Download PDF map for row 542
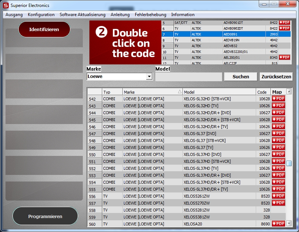The height and width of the screenshot is (232, 299). click(278, 99)
